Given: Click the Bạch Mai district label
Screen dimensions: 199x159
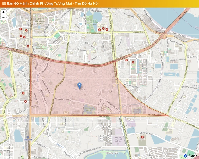Looking at the screenshot, I should [72, 33].
